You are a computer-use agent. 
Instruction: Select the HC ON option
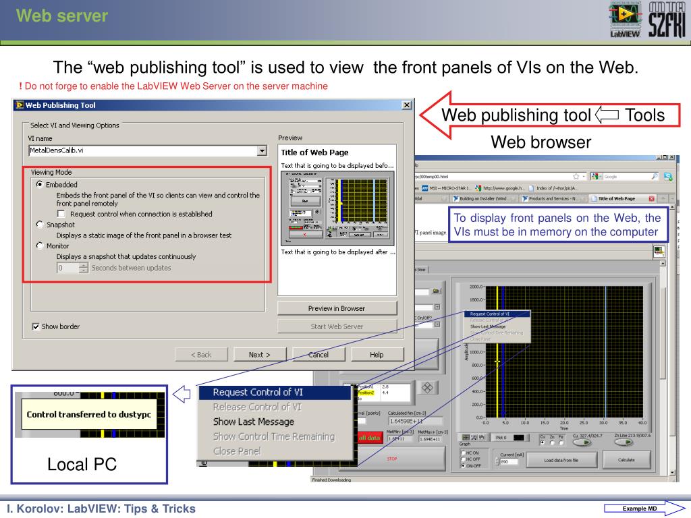[463, 453]
